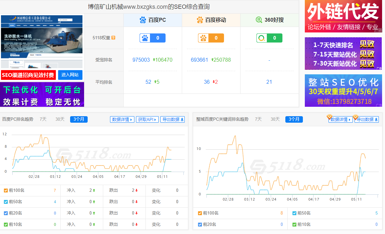Click the 外链代发 red ad banner
The image size is (385, 234).
pyautogui.click(x=343, y=16)
